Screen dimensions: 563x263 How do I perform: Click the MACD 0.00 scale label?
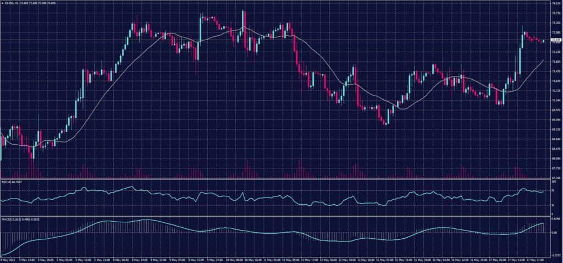click(x=554, y=232)
